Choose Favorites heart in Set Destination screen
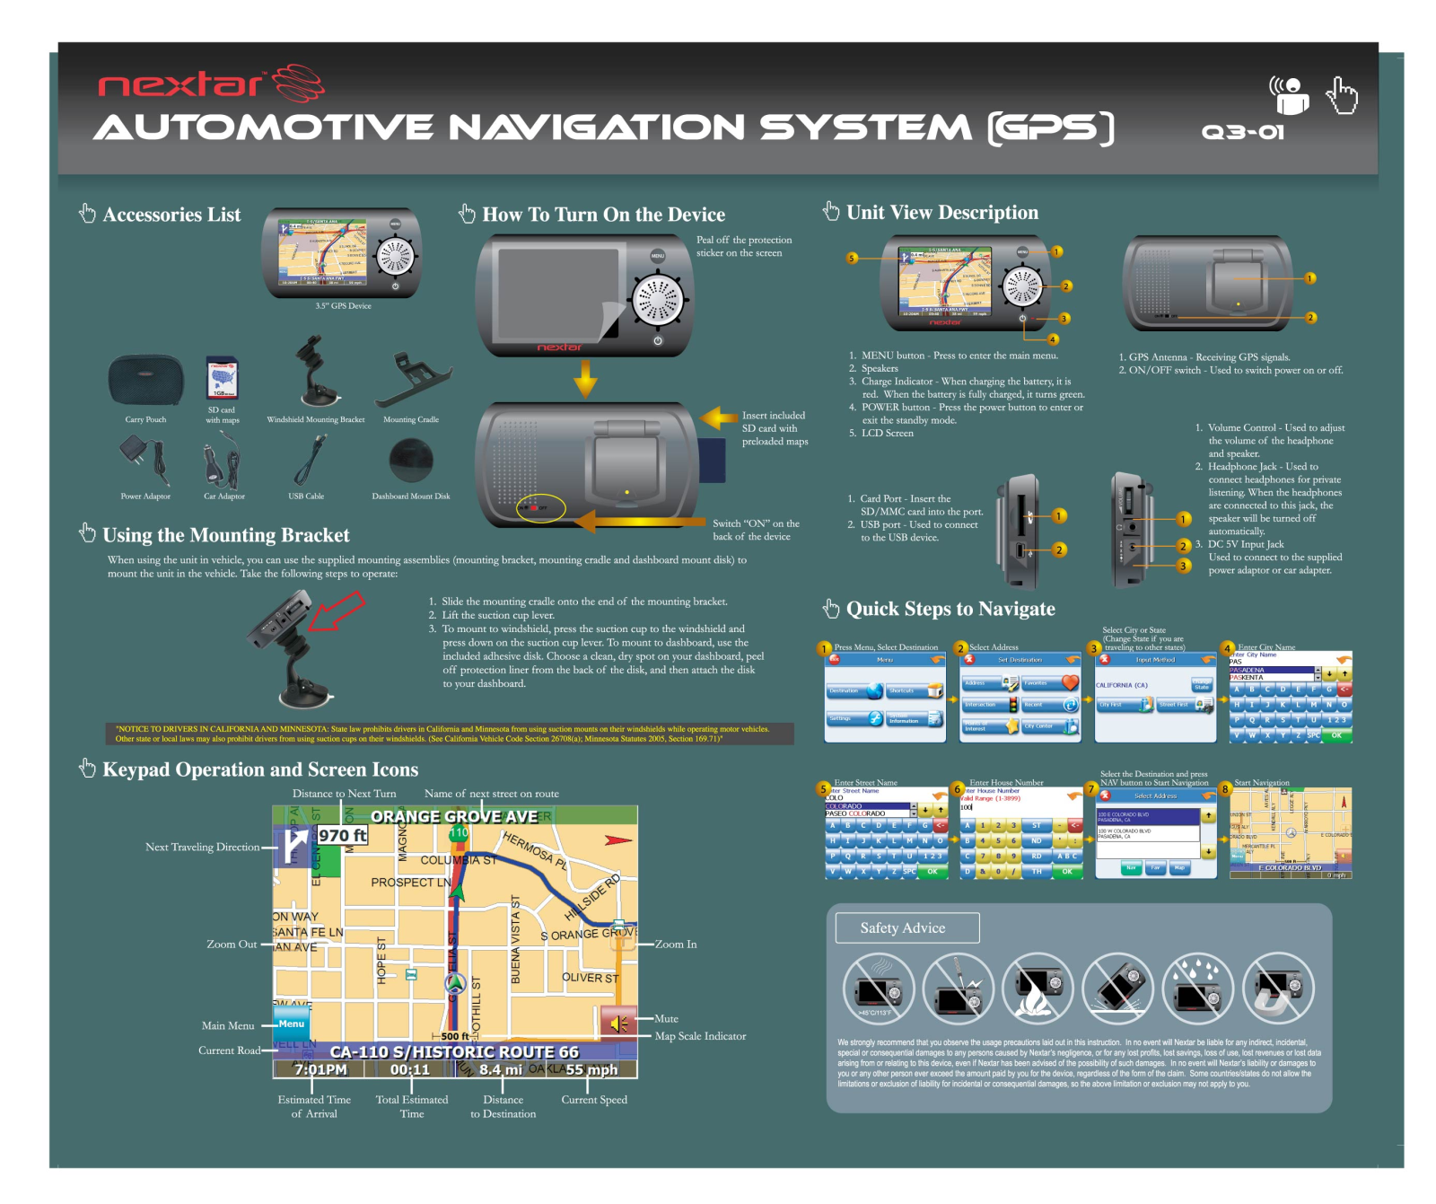Screen dimensions: 1436x1204 (x=1050, y=683)
